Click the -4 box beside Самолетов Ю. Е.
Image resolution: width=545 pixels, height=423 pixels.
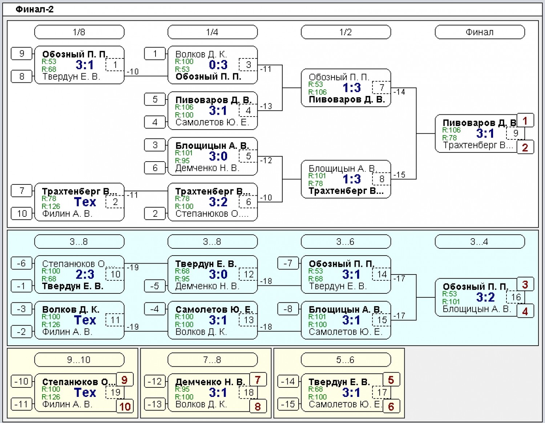point(155,309)
